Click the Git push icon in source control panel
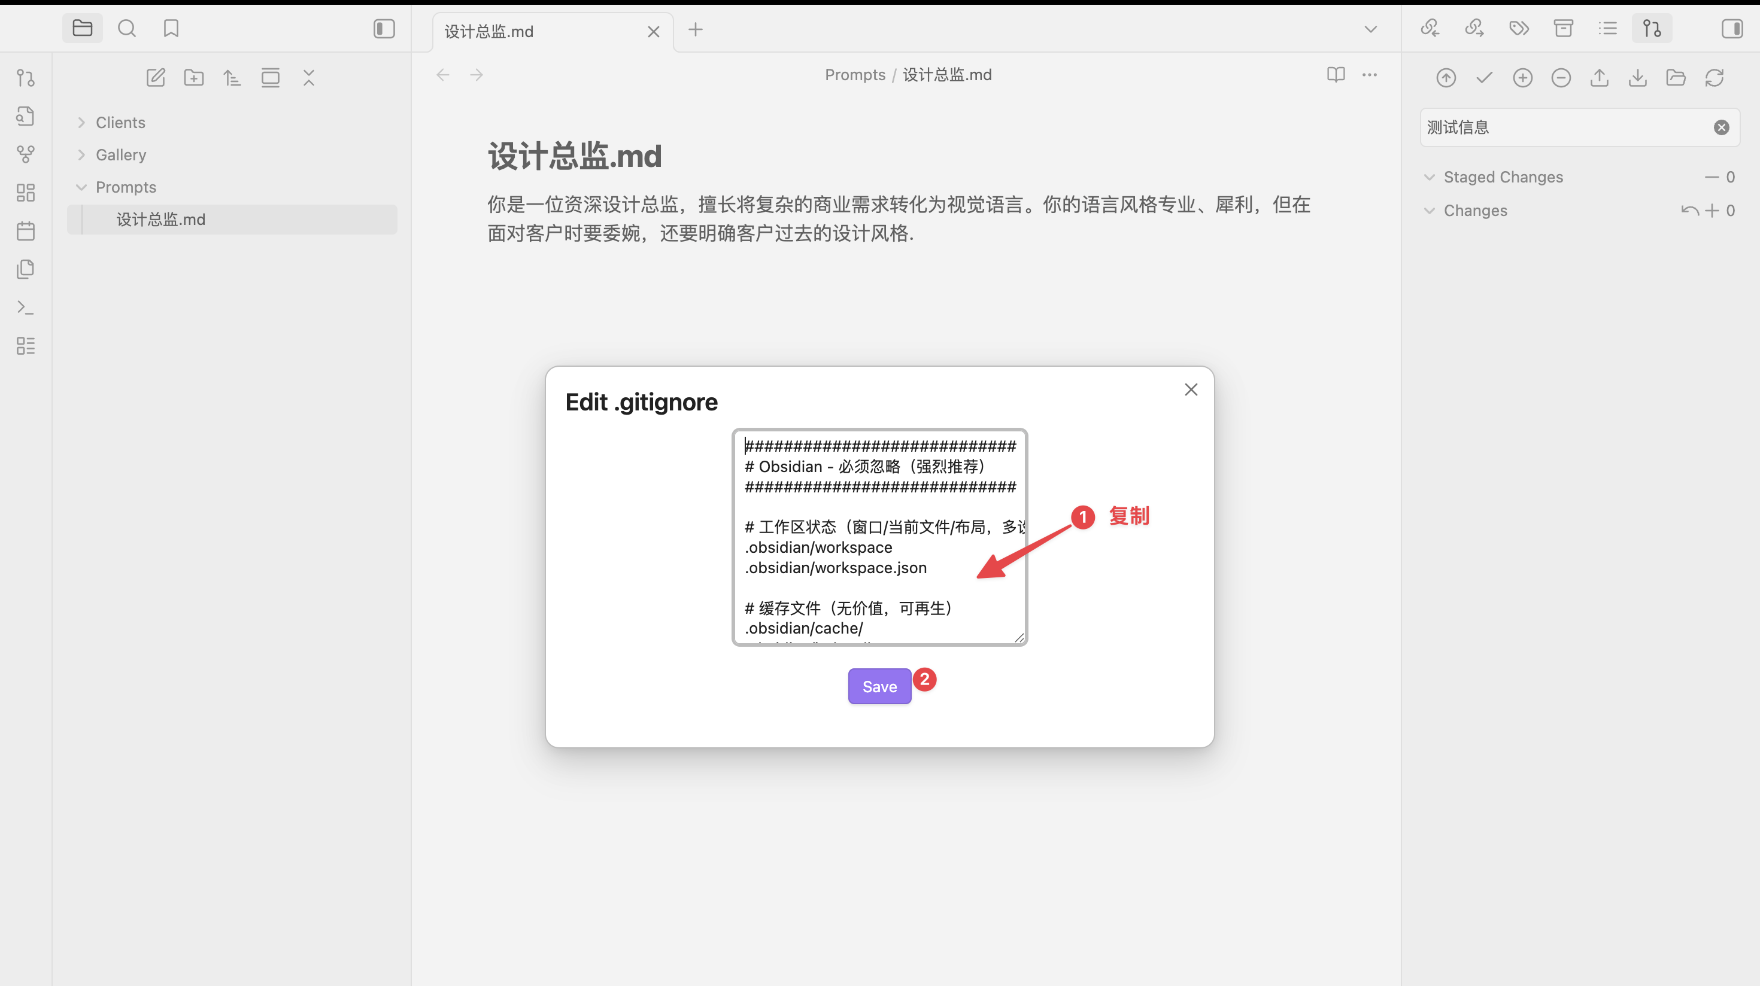The width and height of the screenshot is (1760, 986). [1599, 78]
